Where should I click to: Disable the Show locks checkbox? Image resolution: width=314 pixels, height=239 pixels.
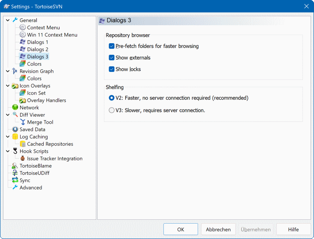tap(112, 69)
